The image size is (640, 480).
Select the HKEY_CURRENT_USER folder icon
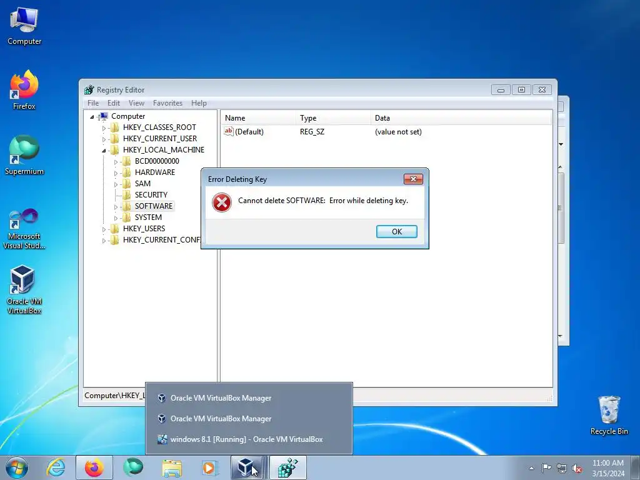pos(115,139)
